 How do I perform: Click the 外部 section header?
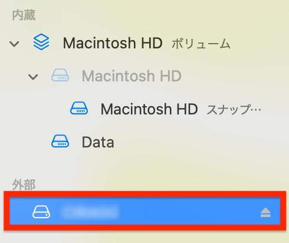coord(24,185)
